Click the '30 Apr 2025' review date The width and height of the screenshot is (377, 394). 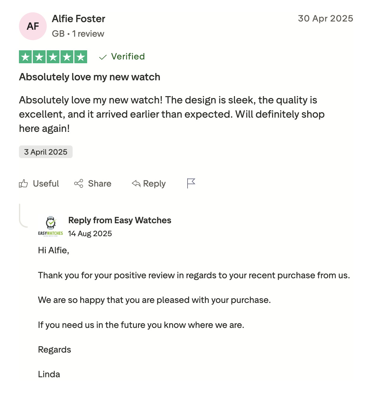[326, 18]
